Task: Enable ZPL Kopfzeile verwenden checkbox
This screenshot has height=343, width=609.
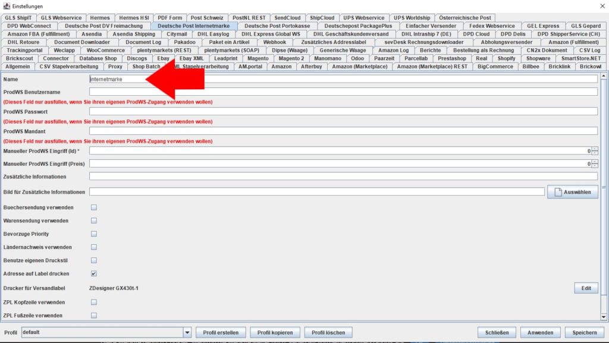Action: 94,302
